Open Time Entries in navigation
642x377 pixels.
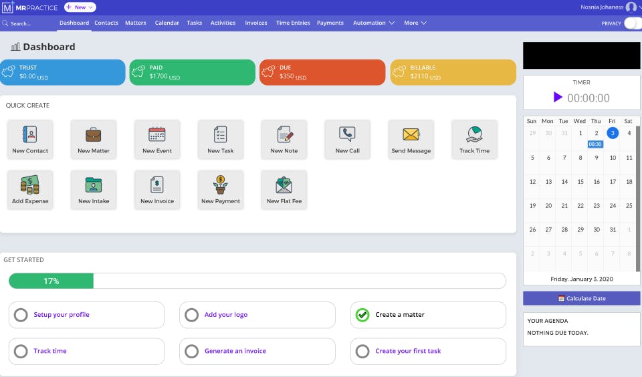click(293, 23)
